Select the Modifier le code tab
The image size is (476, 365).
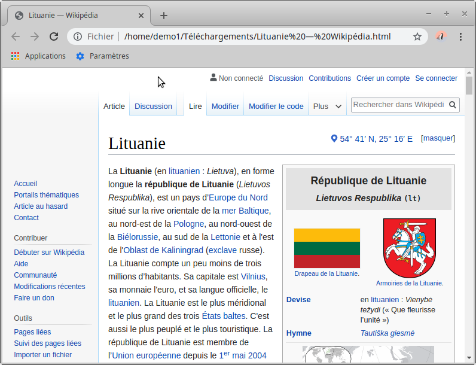click(x=276, y=106)
